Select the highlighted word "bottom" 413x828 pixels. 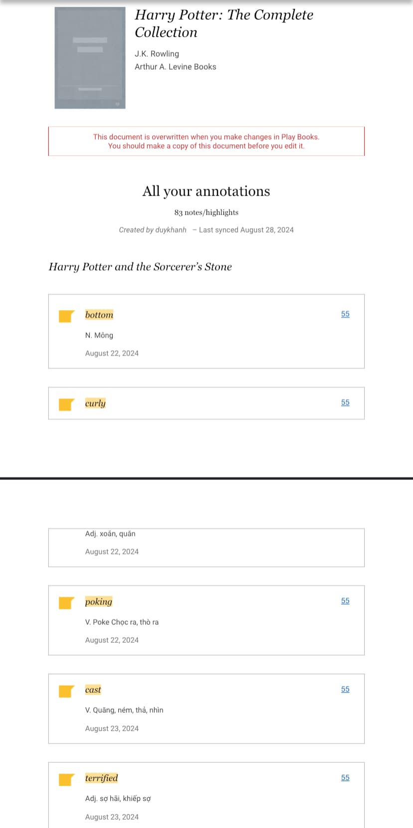click(99, 315)
